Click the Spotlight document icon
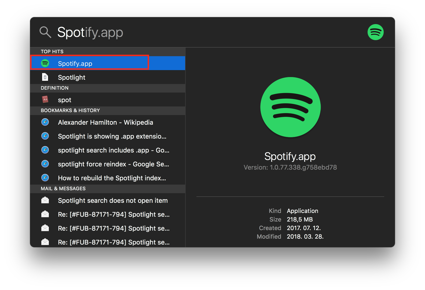 coord(45,77)
